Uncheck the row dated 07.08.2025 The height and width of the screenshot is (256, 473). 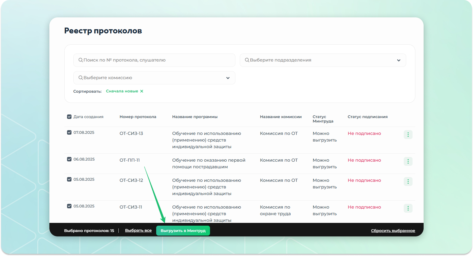click(x=69, y=132)
